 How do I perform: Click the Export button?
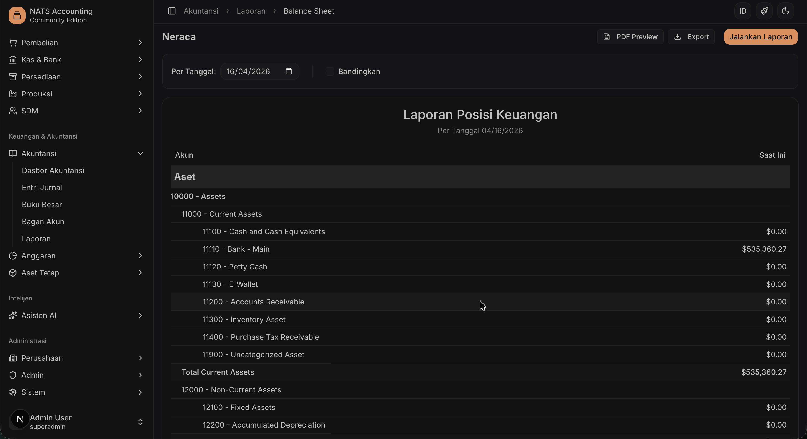point(691,37)
